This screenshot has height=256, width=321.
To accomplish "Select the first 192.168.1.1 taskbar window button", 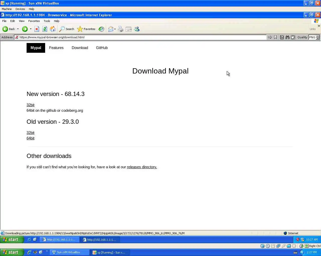I will pos(59,239).
